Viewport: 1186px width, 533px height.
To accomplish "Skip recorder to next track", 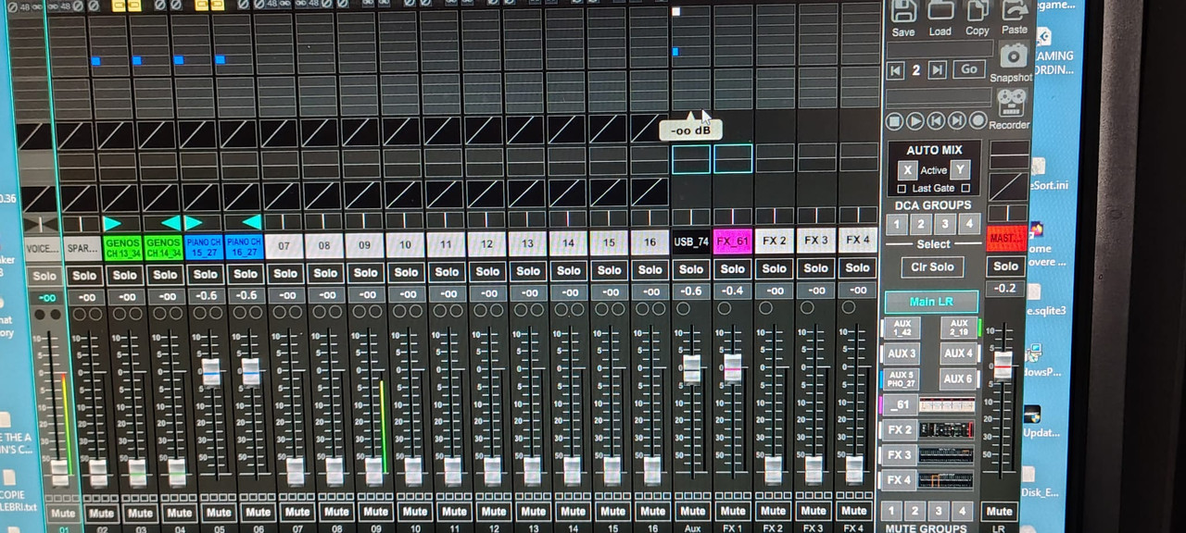I will tap(956, 120).
